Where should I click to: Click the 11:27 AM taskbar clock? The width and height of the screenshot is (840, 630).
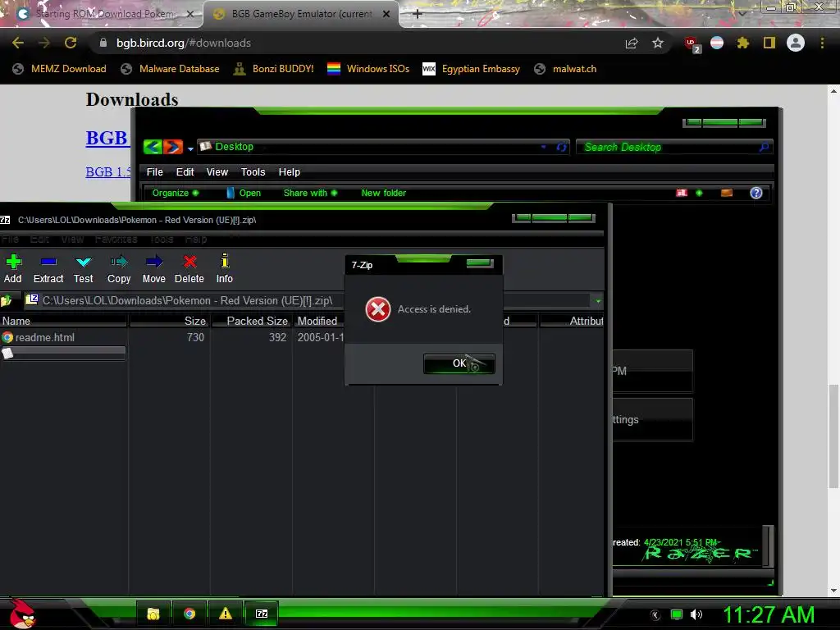tap(769, 615)
